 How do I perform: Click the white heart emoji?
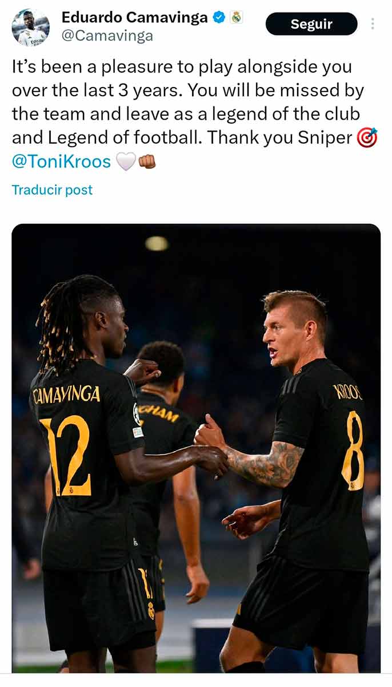[126, 162]
